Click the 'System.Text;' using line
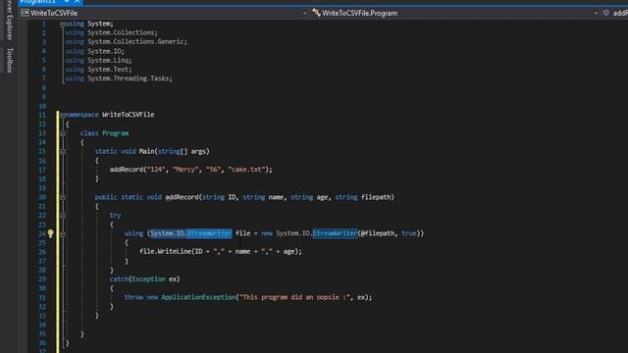Image resolution: width=628 pixels, height=353 pixels. click(110, 70)
